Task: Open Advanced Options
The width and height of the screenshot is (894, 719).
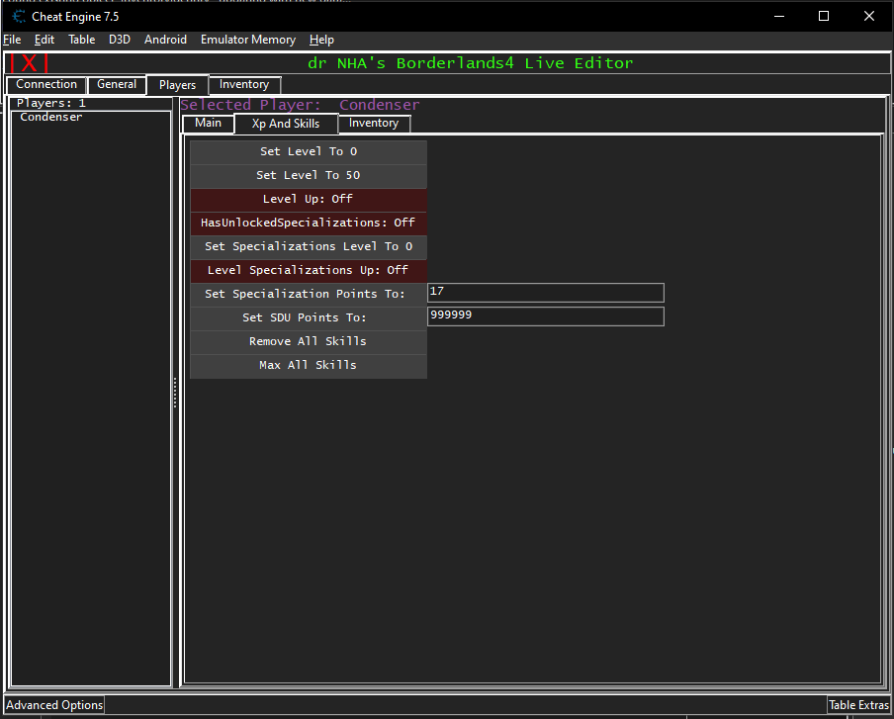Action: click(54, 705)
